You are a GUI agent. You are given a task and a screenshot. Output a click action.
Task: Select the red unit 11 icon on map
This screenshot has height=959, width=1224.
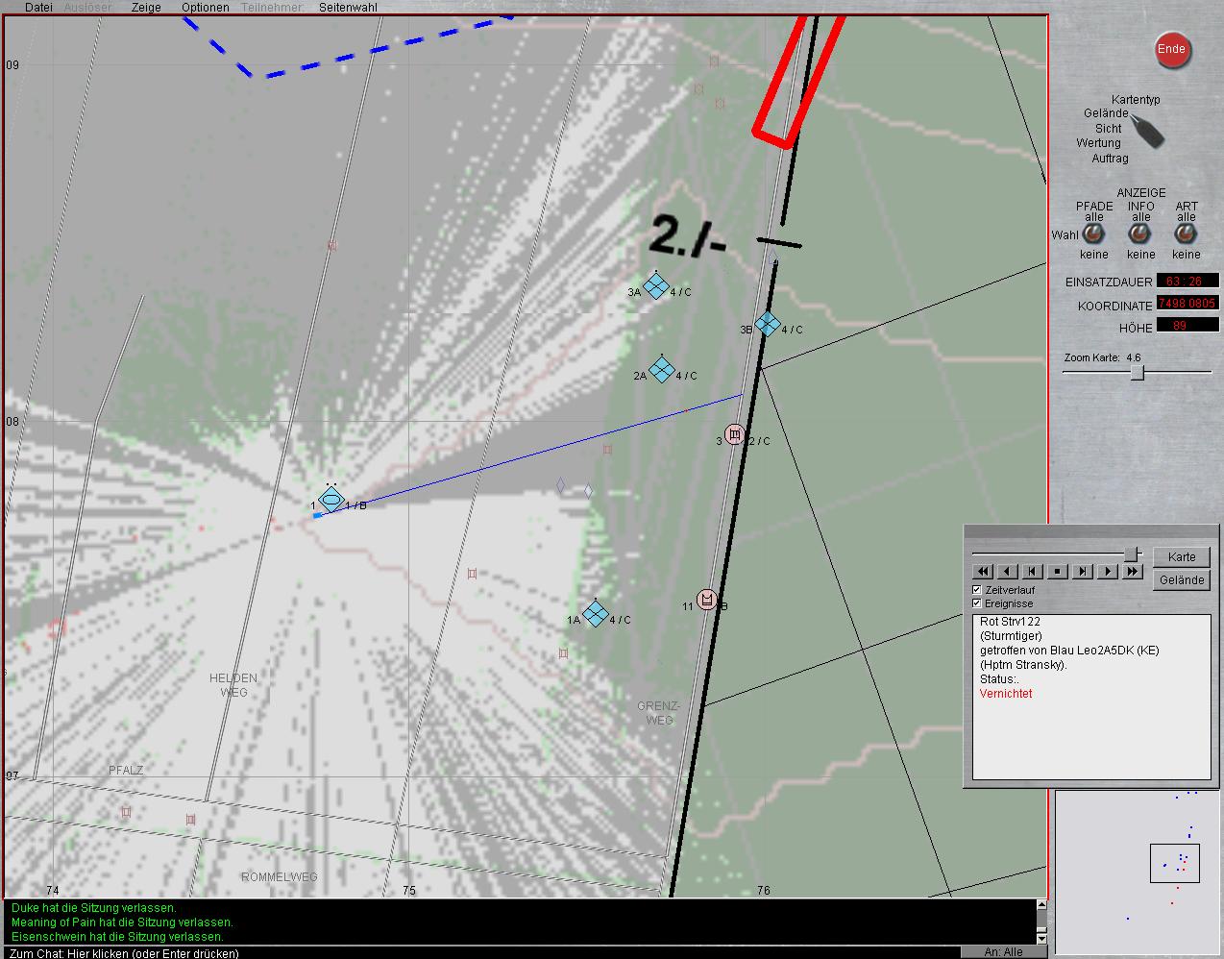707,601
